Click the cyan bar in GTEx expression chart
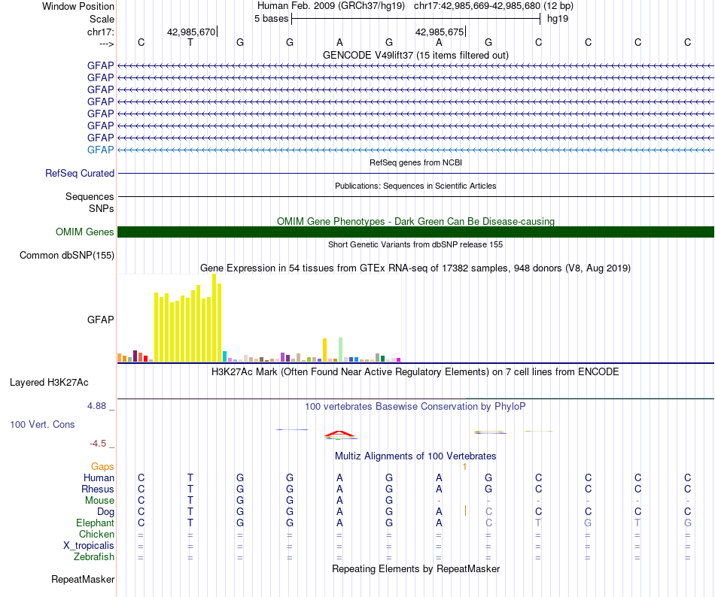Image resolution: width=715 pixels, height=597 pixels. click(x=224, y=356)
